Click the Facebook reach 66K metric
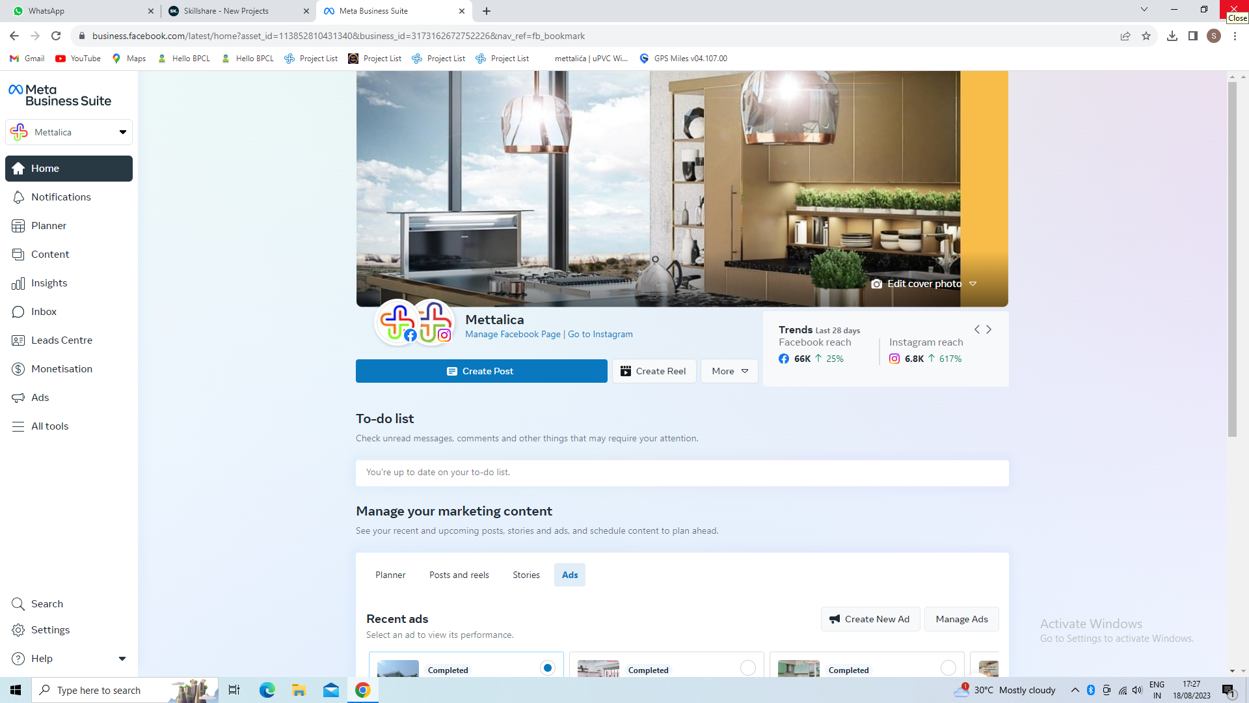Screen dimensions: 1249x703 coord(811,359)
